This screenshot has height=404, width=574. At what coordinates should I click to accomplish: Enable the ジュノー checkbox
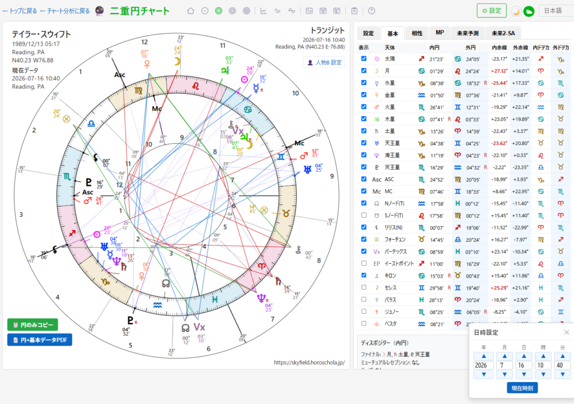(363, 311)
